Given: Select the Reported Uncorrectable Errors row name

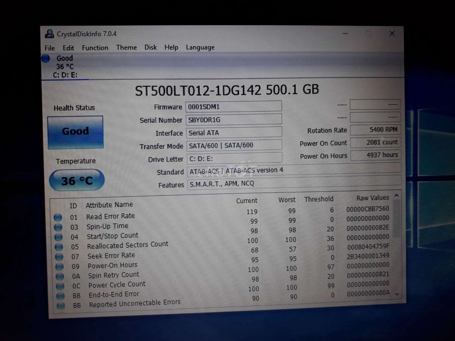Looking at the screenshot, I should 135,303.
